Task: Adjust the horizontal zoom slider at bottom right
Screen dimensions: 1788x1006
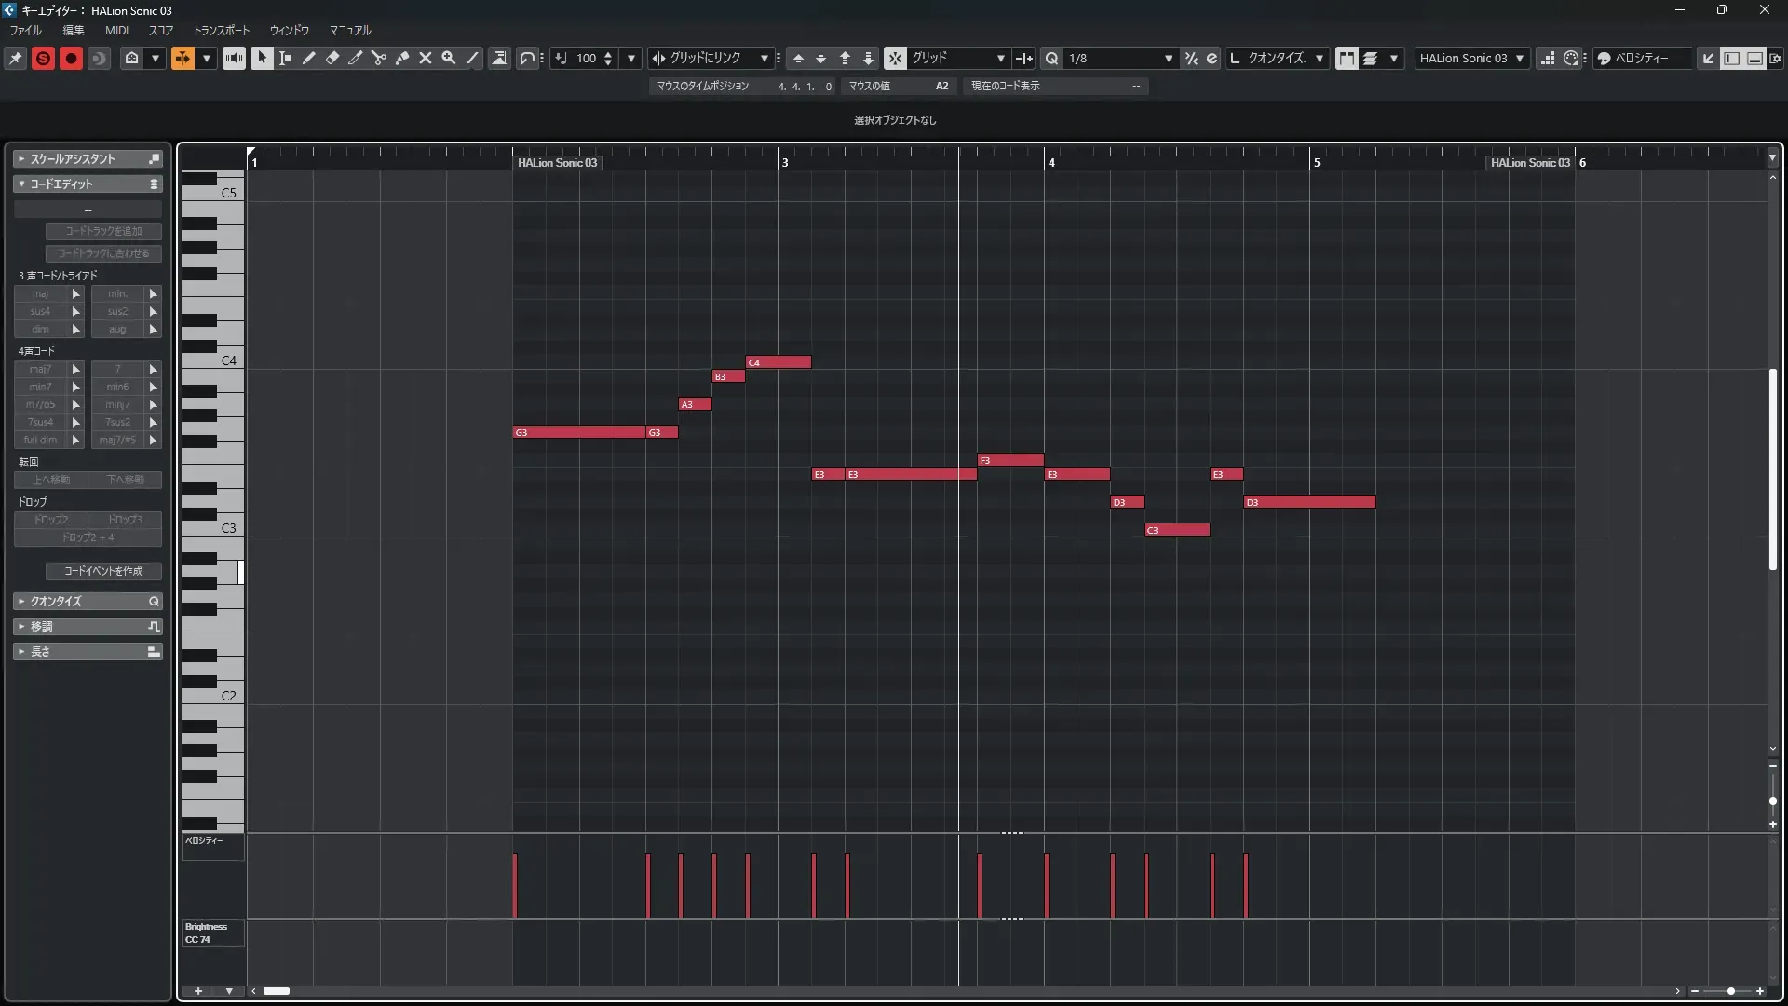Action: click(1730, 991)
